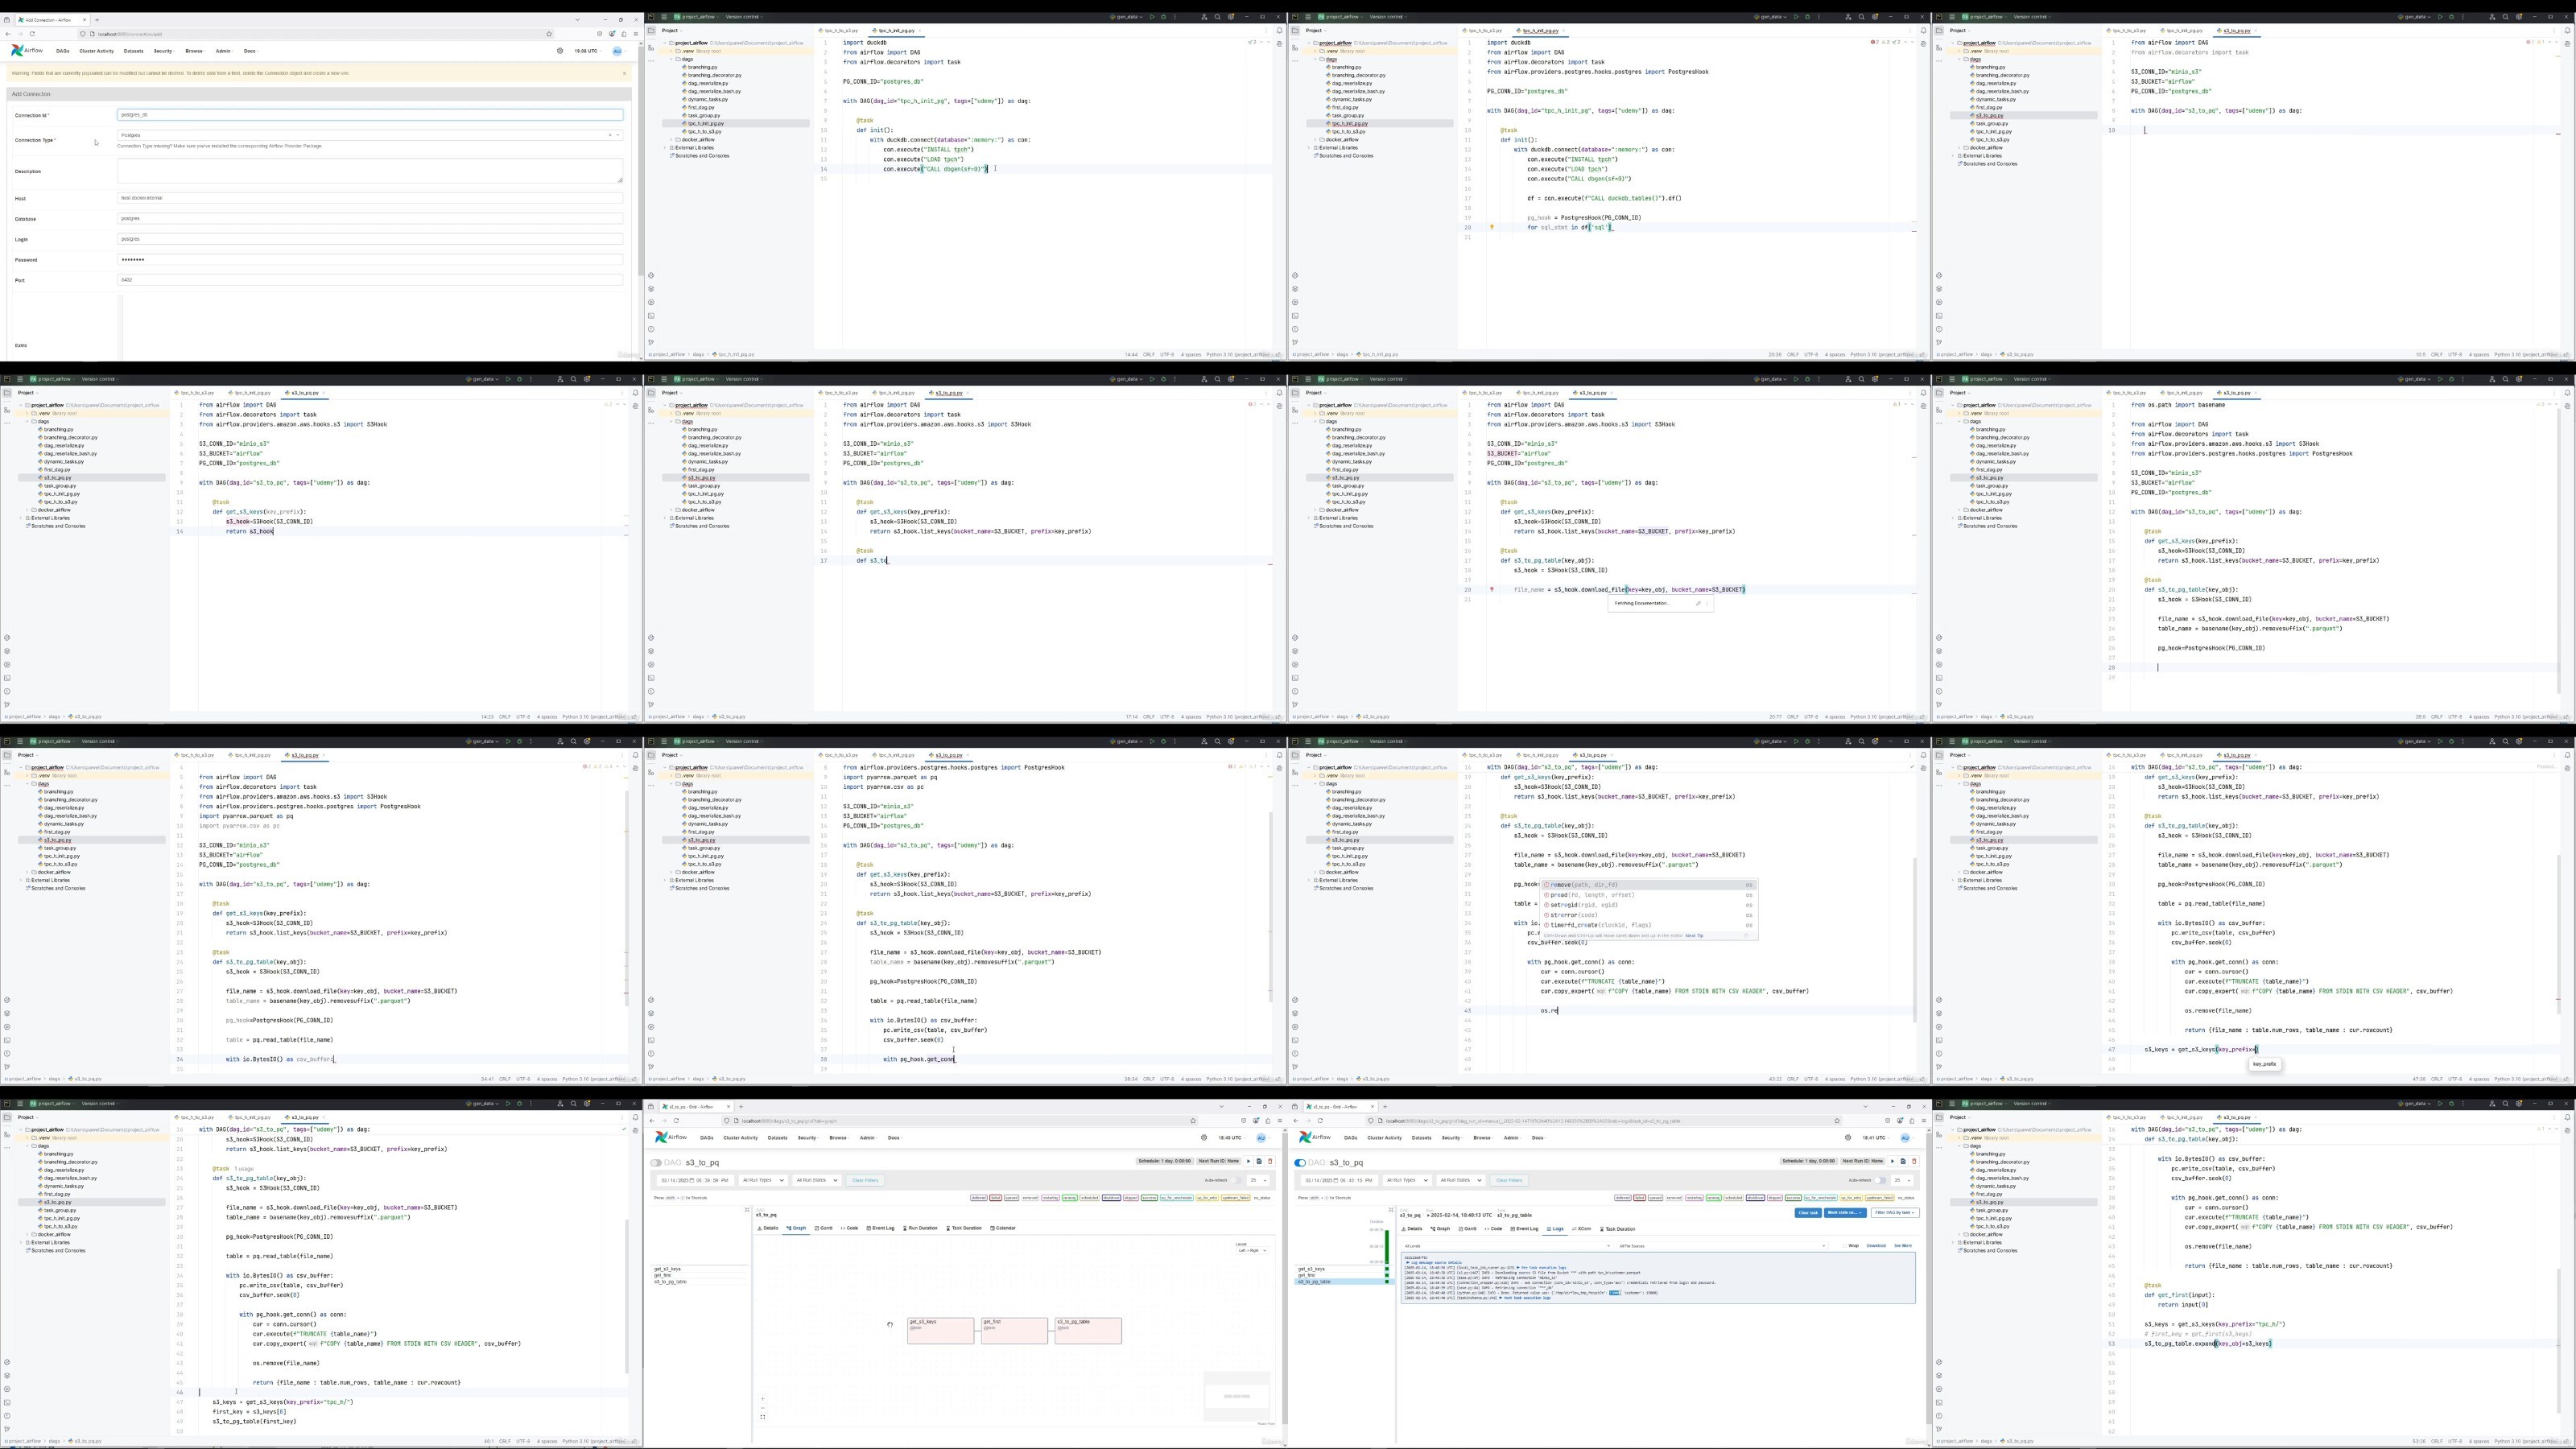Viewport: 2576px width, 1449px height.
Task: Trigger the DAG with play icon on Graph page
Action: click(x=1249, y=1161)
